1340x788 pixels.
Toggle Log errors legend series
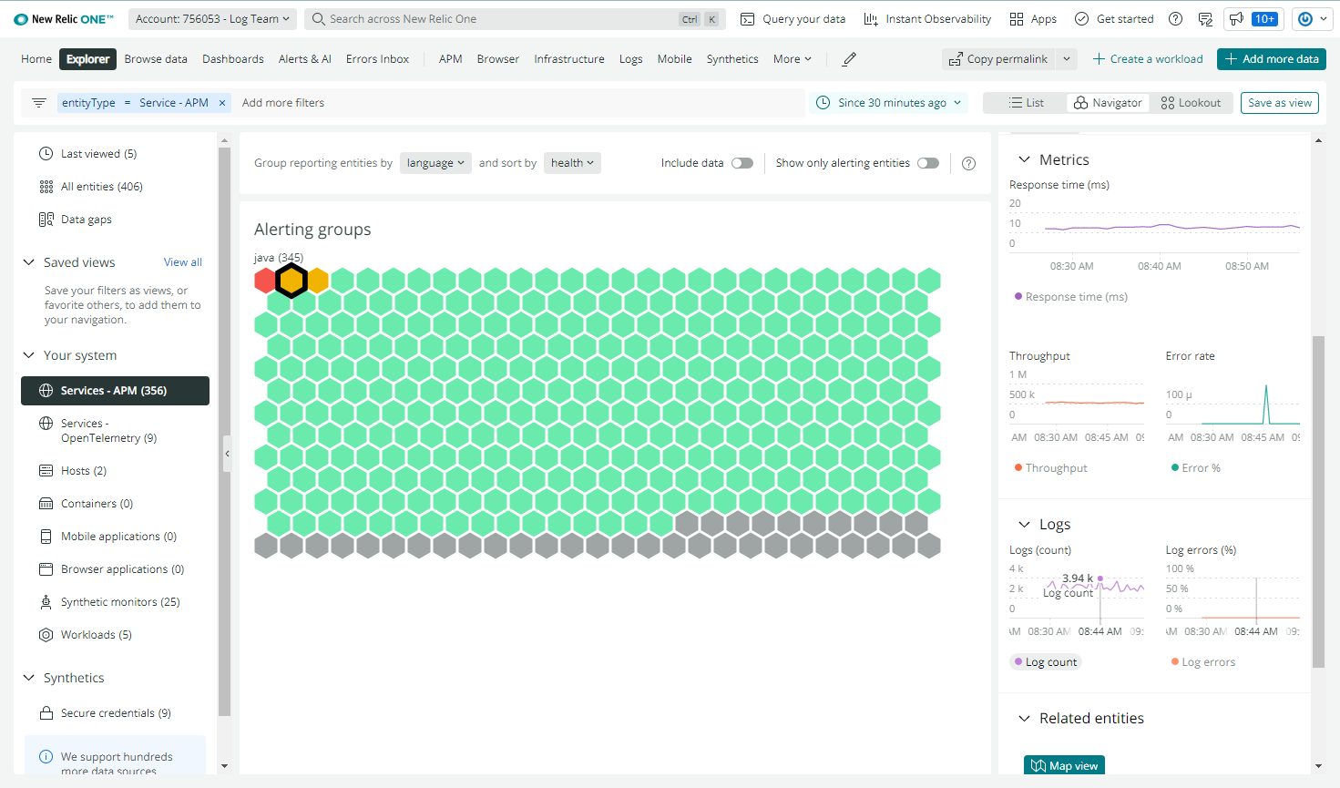(x=1203, y=662)
